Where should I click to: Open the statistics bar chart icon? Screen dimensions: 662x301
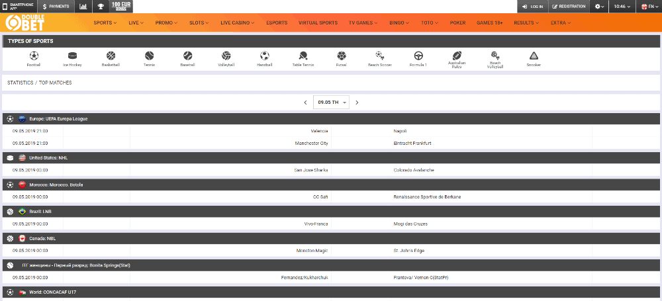[83, 7]
